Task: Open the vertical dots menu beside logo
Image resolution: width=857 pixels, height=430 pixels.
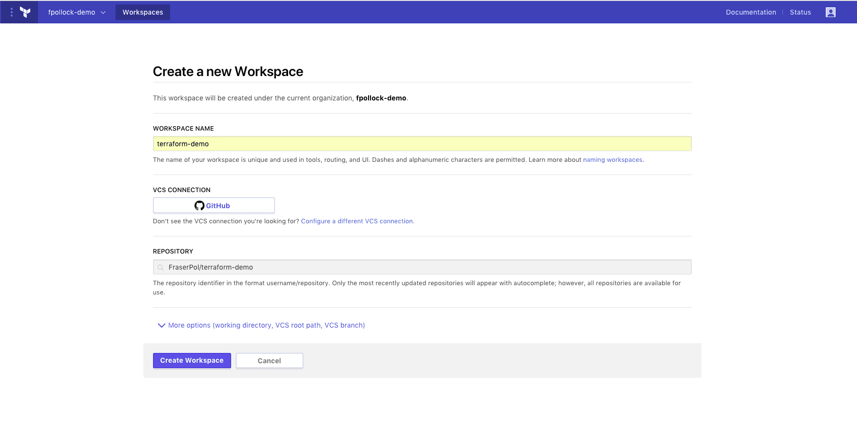Action: 12,12
